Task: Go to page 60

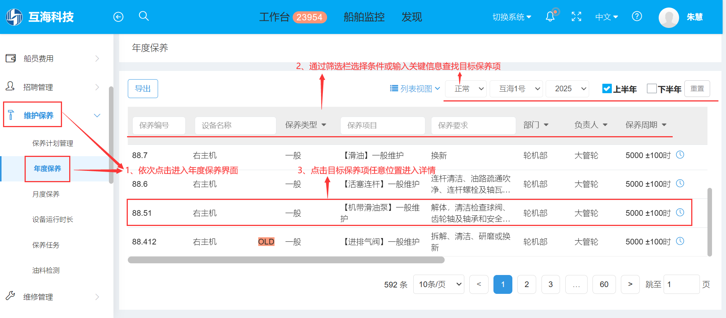Action: pos(604,284)
